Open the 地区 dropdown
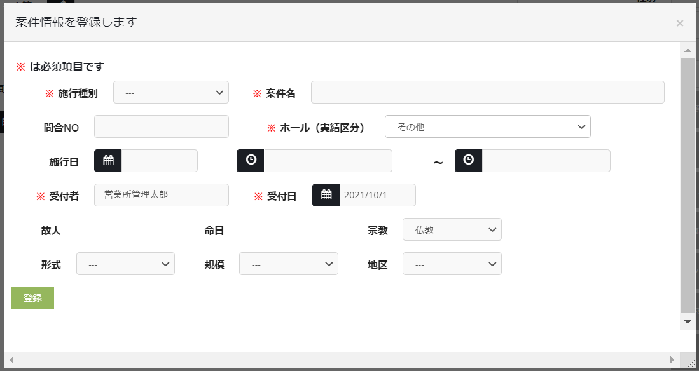The height and width of the screenshot is (371, 699). pyautogui.click(x=452, y=264)
